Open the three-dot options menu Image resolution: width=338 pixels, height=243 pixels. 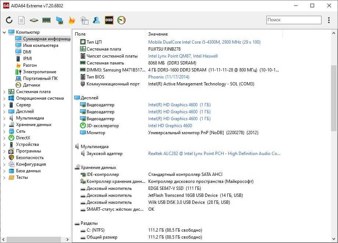coord(329,20)
